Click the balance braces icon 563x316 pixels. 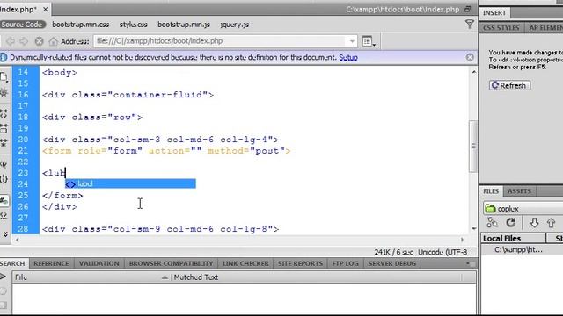coord(4,178)
